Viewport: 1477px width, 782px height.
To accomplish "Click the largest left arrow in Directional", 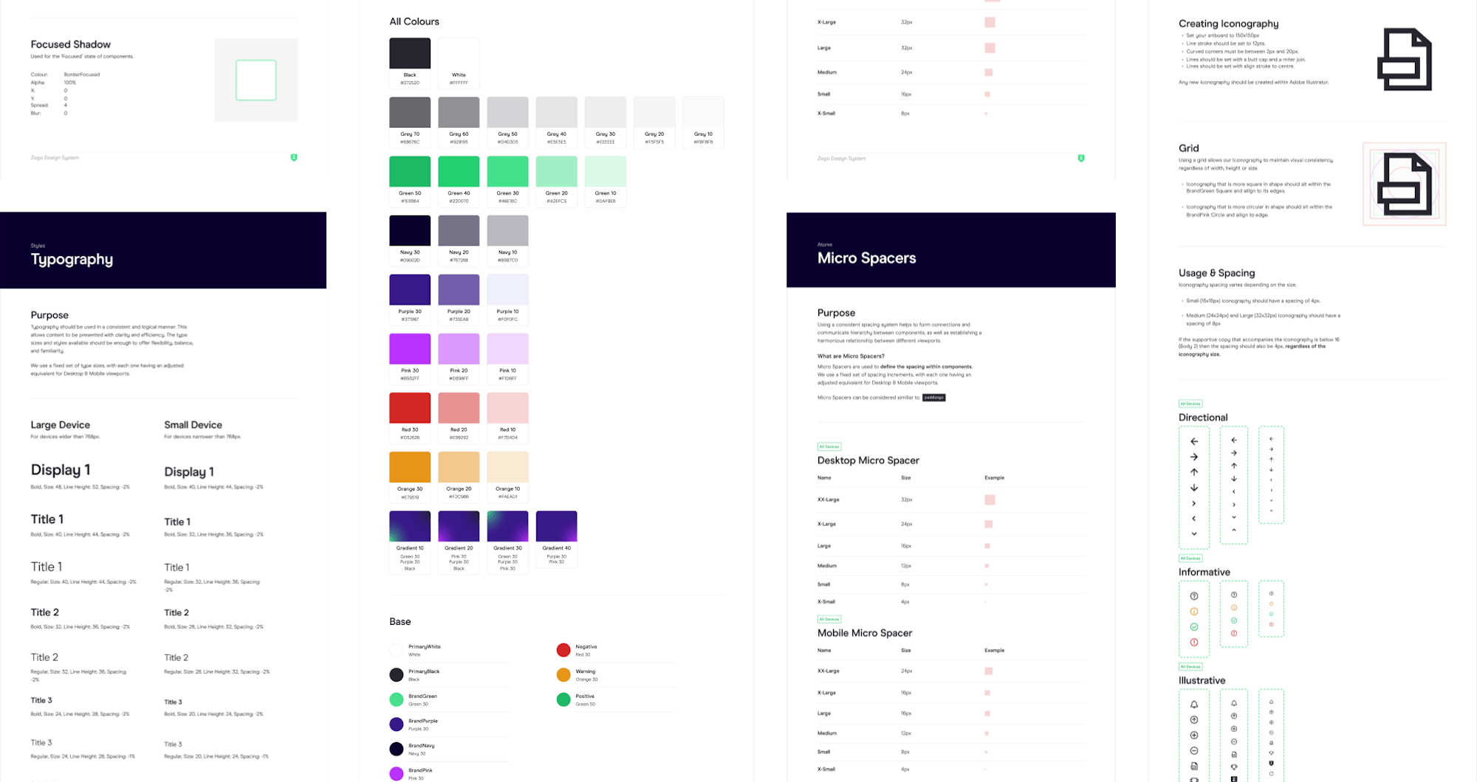I will tap(1194, 441).
